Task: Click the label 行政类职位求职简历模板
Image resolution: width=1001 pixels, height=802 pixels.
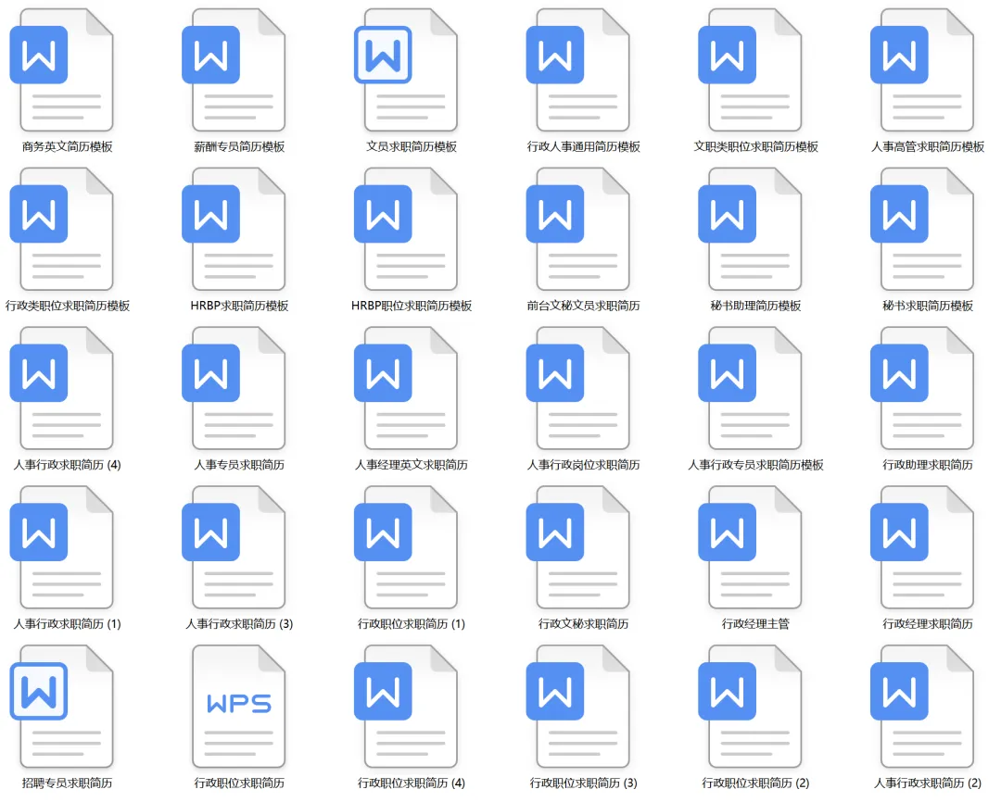Action: pyautogui.click(x=67, y=306)
